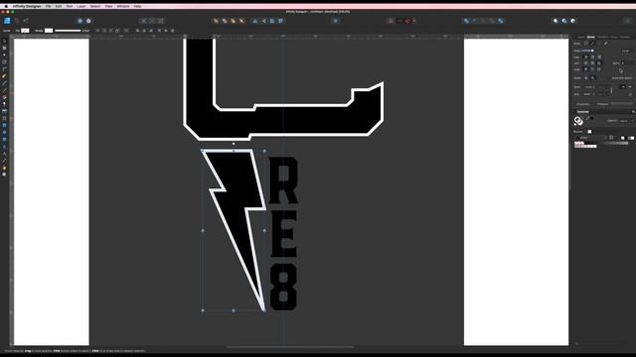Open the File menu
Viewport: 636px width, 357px height.
pos(49,7)
